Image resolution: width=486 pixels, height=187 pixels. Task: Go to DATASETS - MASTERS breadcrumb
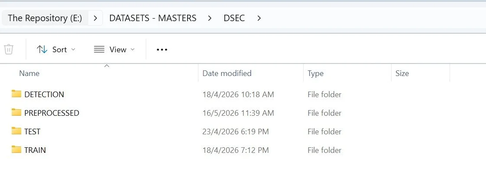153,18
